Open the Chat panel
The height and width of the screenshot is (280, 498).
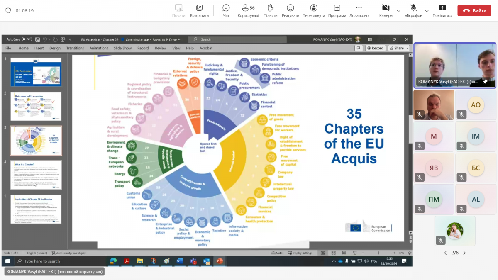tap(226, 10)
